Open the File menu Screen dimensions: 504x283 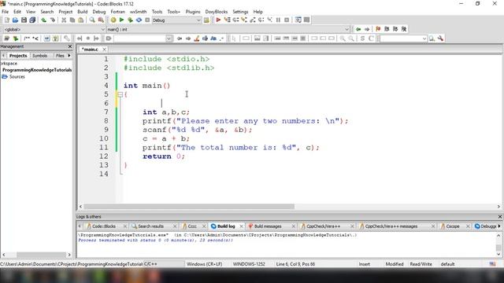(x=6, y=12)
